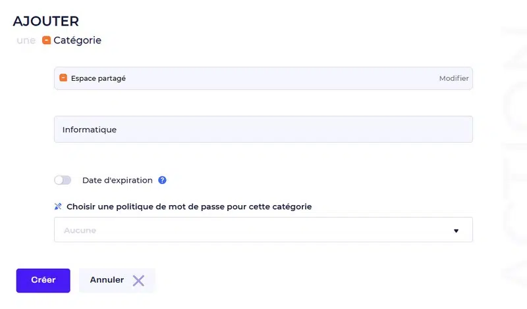The width and height of the screenshot is (527, 309).
Task: Click the dropdown arrow of policy selector
Action: click(x=456, y=231)
